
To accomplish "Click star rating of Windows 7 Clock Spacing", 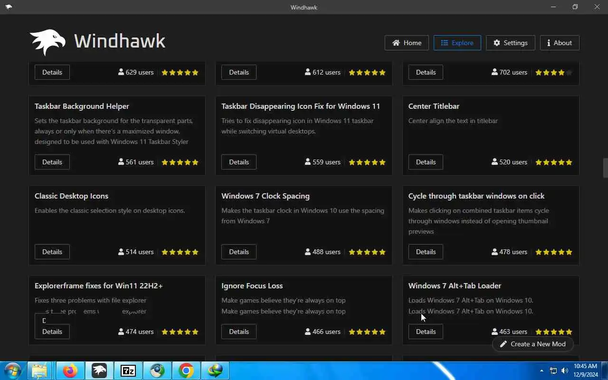I will (367, 252).
